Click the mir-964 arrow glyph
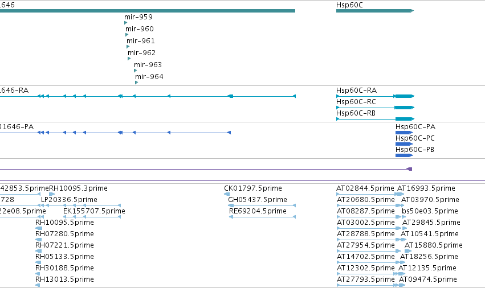 point(136,83)
